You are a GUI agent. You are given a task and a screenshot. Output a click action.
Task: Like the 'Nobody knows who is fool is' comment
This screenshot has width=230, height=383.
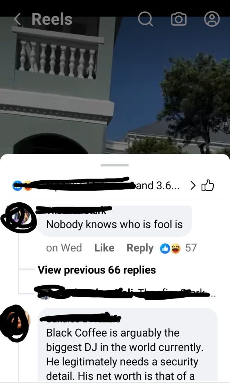pos(104,248)
